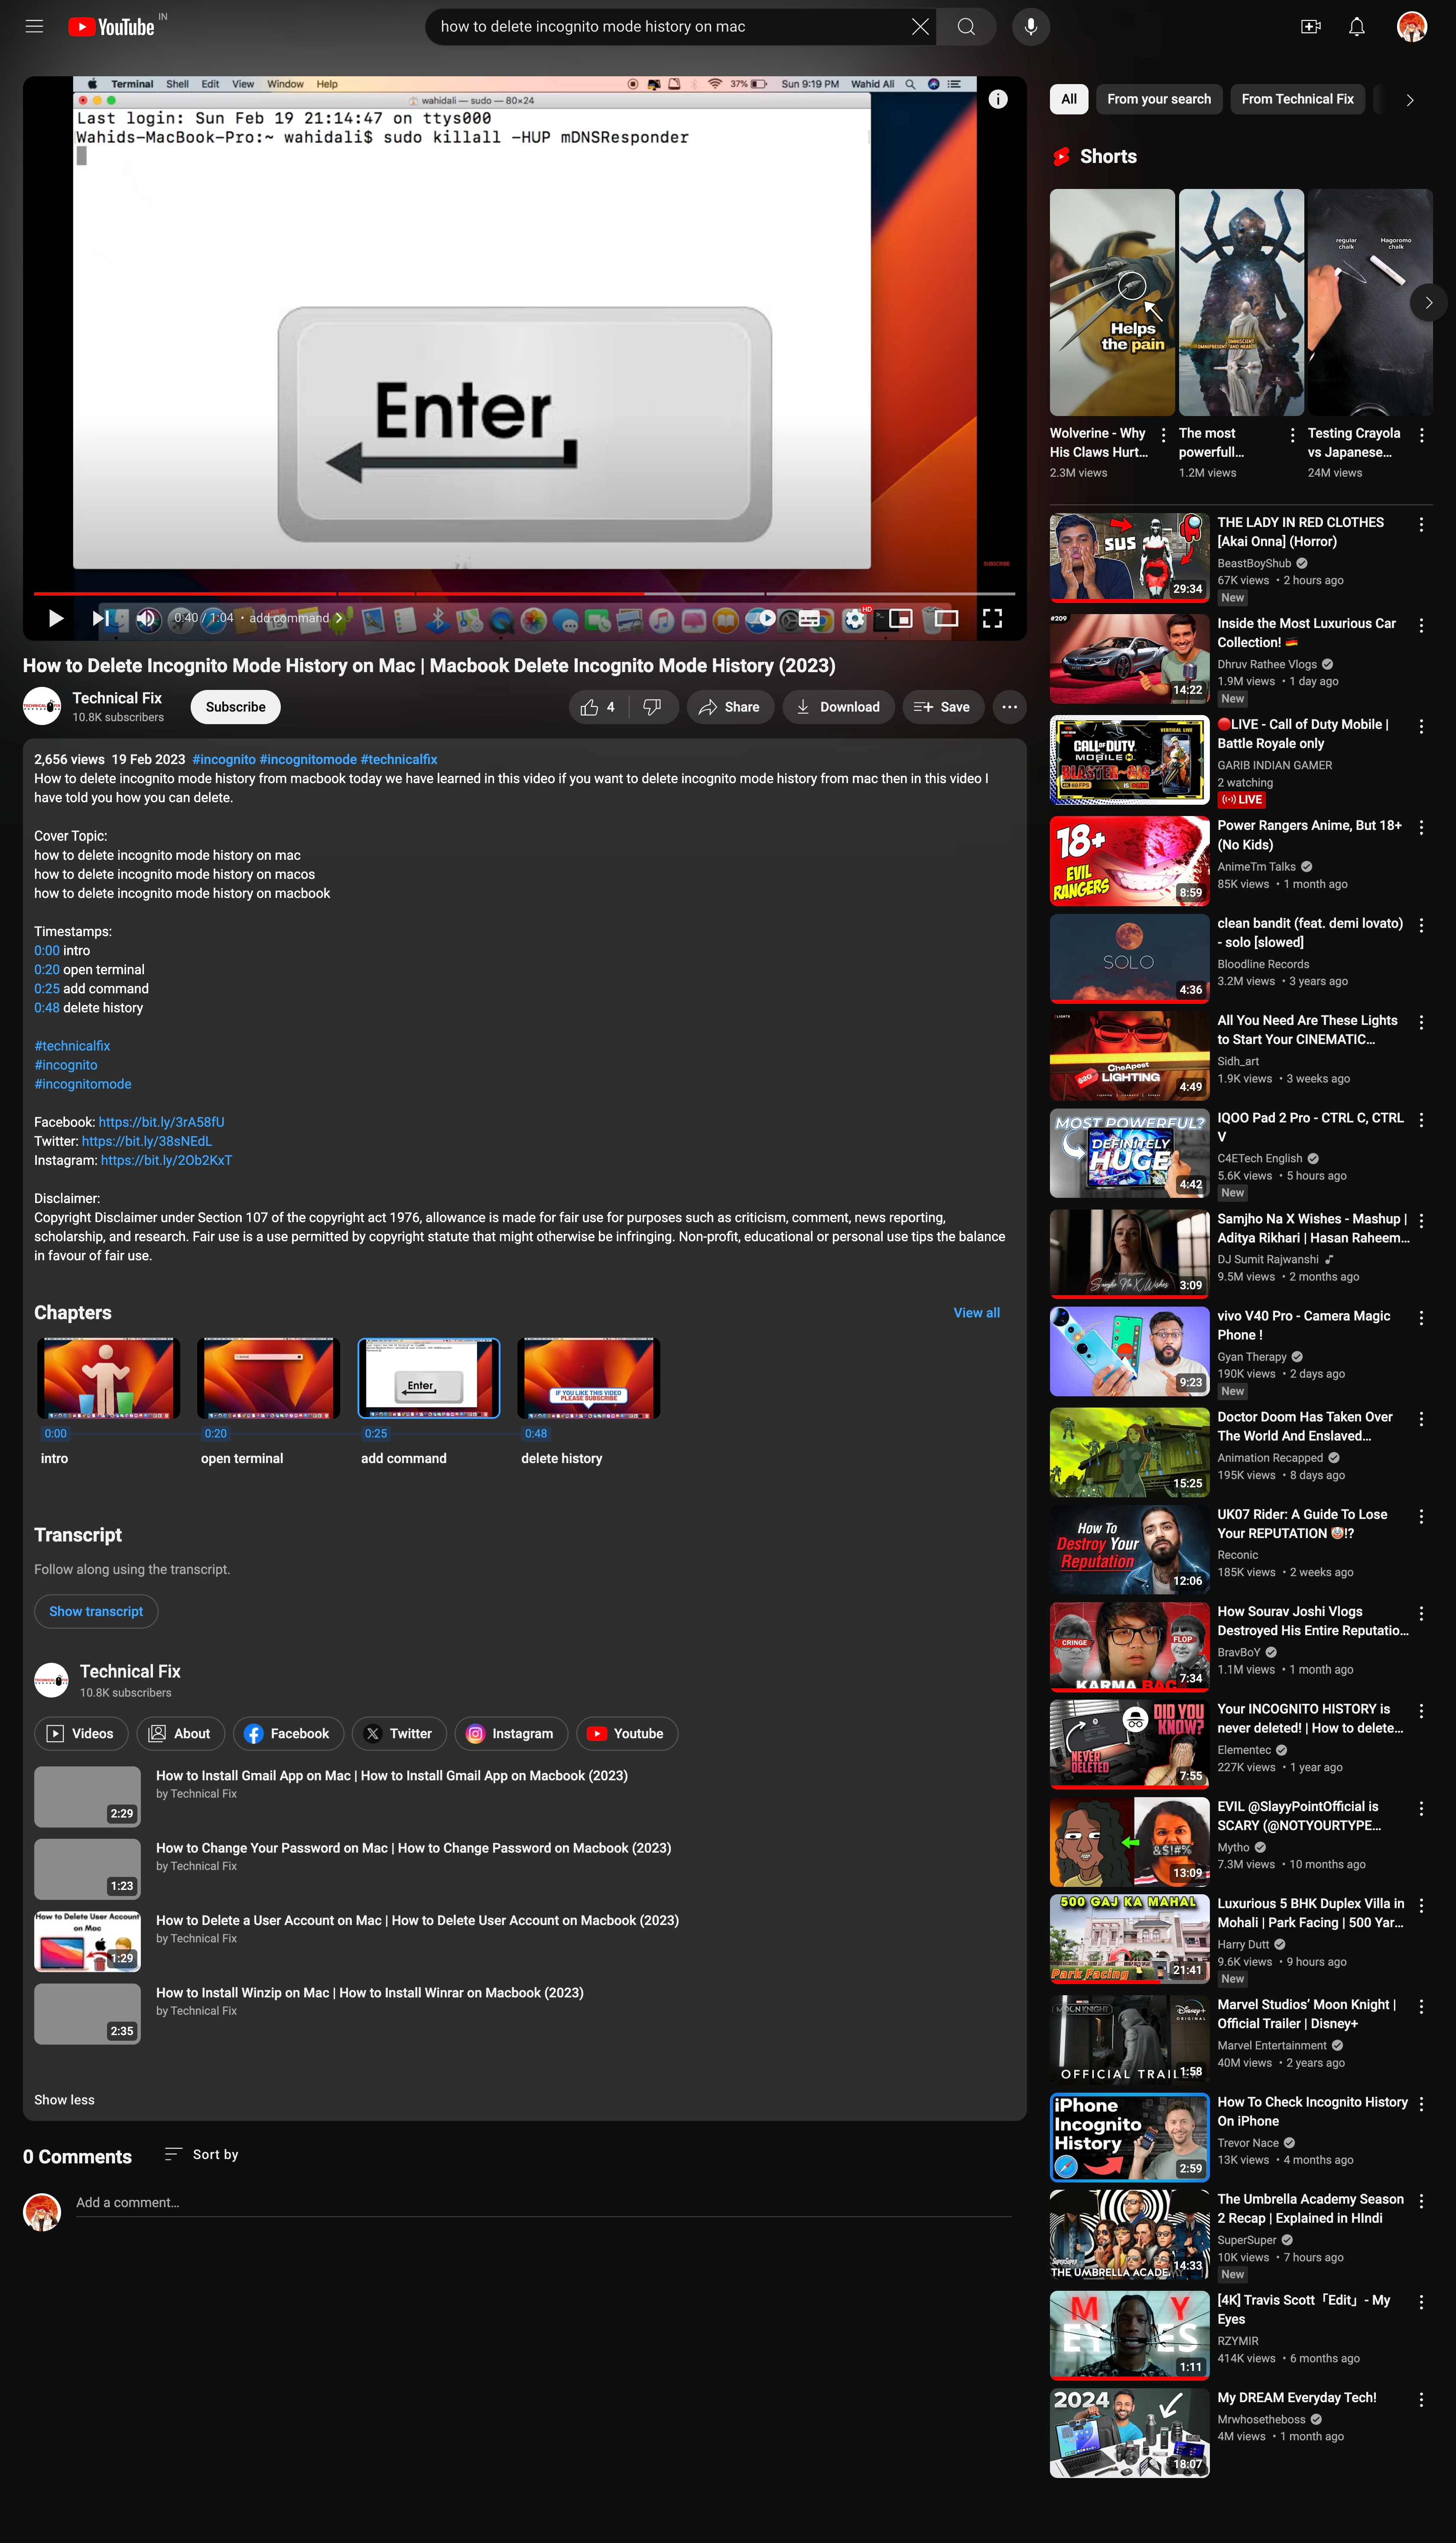Open the account avatar menu
The height and width of the screenshot is (2543, 1456).
[x=1411, y=27]
